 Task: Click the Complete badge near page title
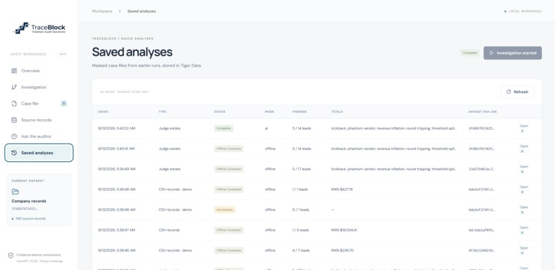click(x=470, y=53)
